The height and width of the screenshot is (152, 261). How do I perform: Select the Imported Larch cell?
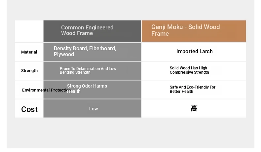click(x=194, y=52)
